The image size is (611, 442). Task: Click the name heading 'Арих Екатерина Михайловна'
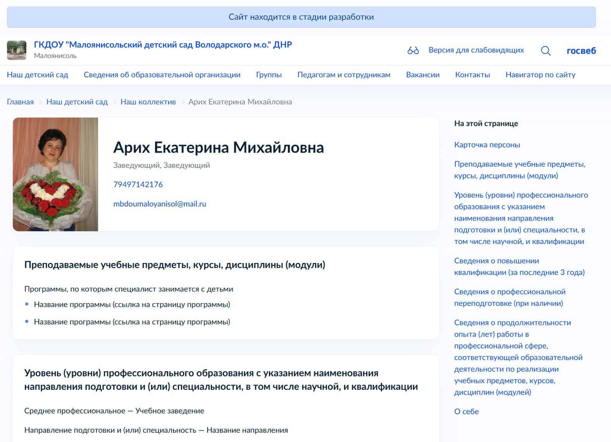[219, 147]
